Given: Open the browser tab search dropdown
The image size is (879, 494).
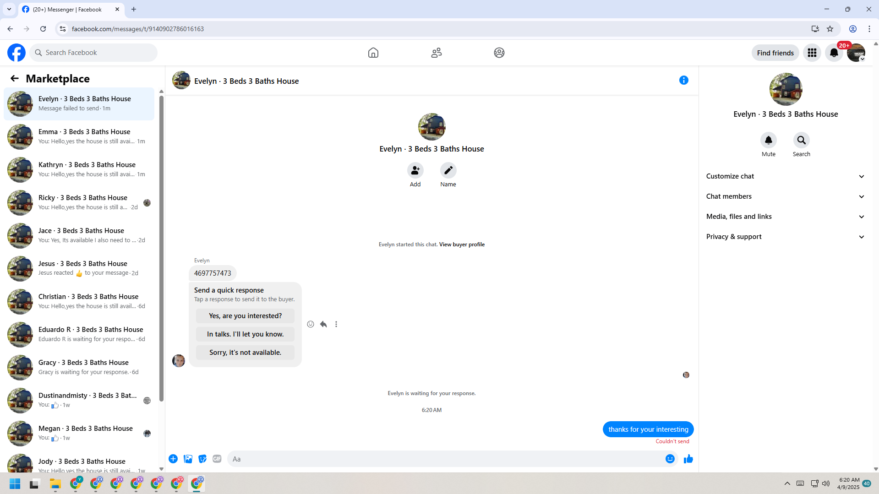Looking at the screenshot, I should pos(9,9).
